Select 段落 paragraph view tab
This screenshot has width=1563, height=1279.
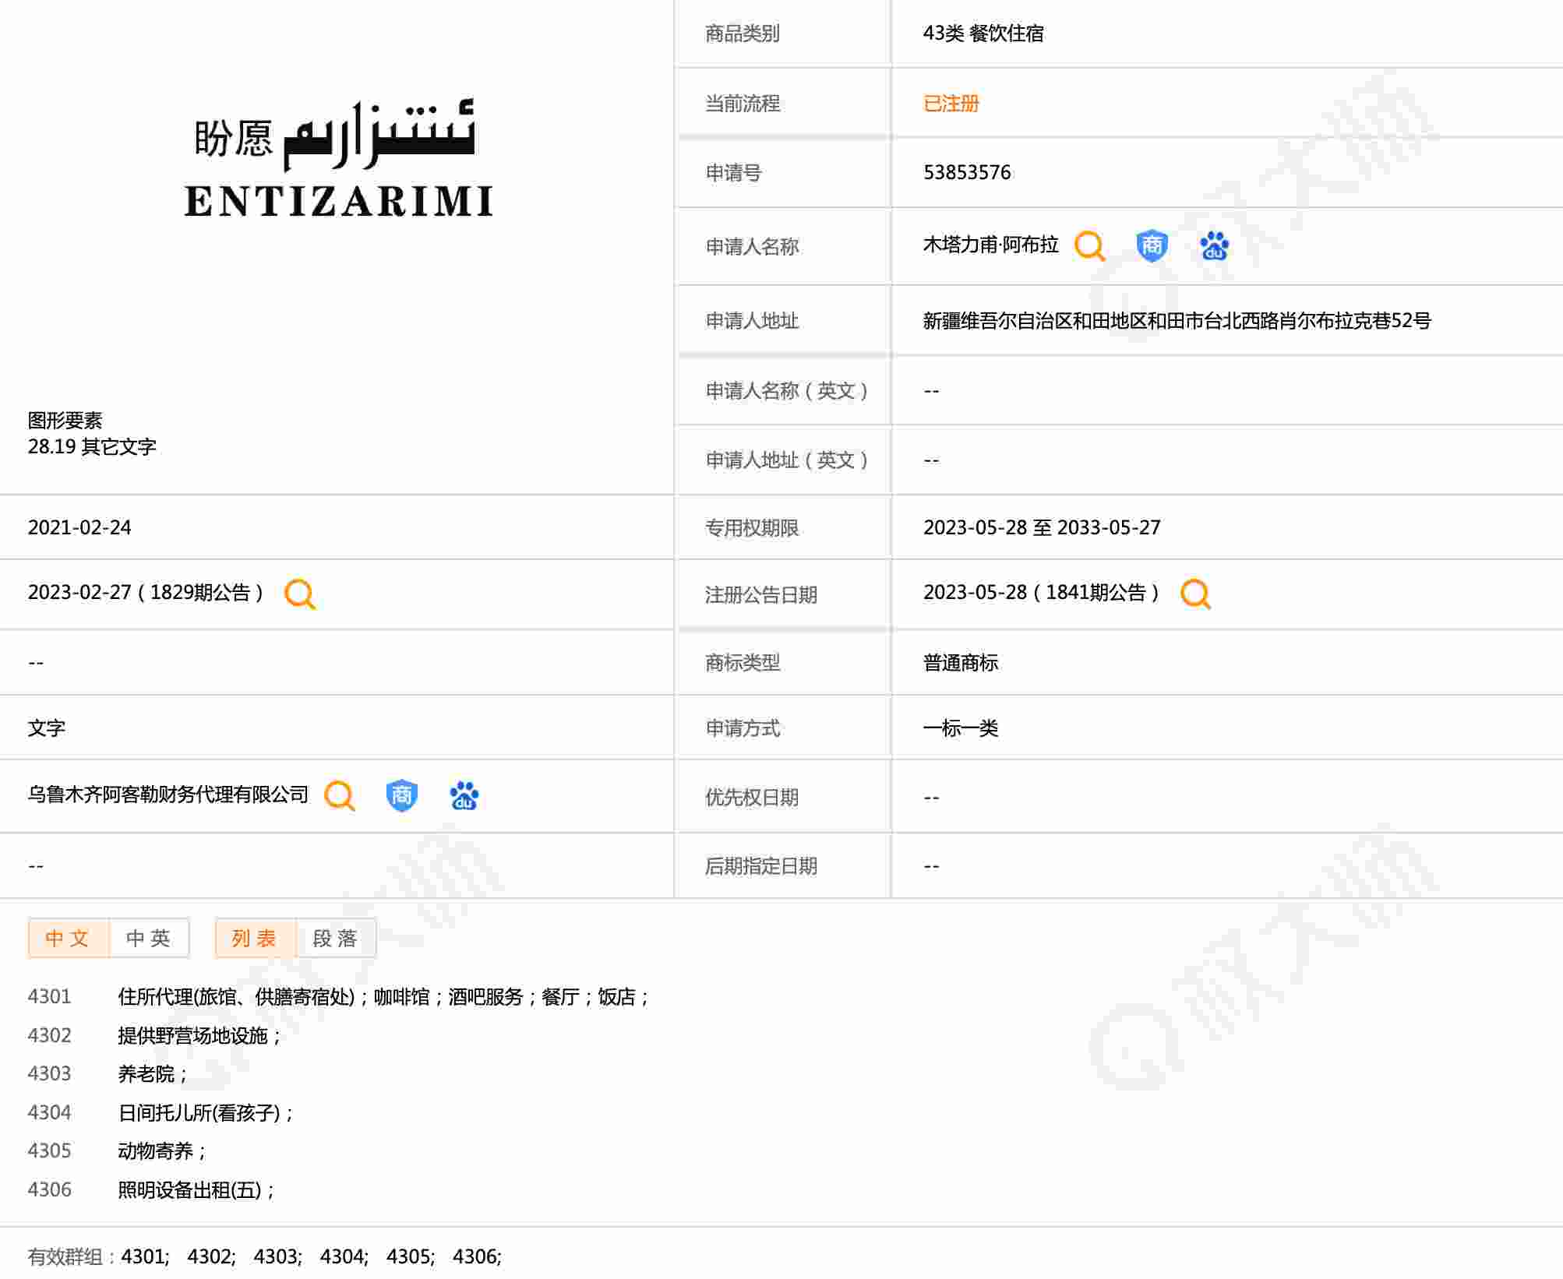coord(335,939)
